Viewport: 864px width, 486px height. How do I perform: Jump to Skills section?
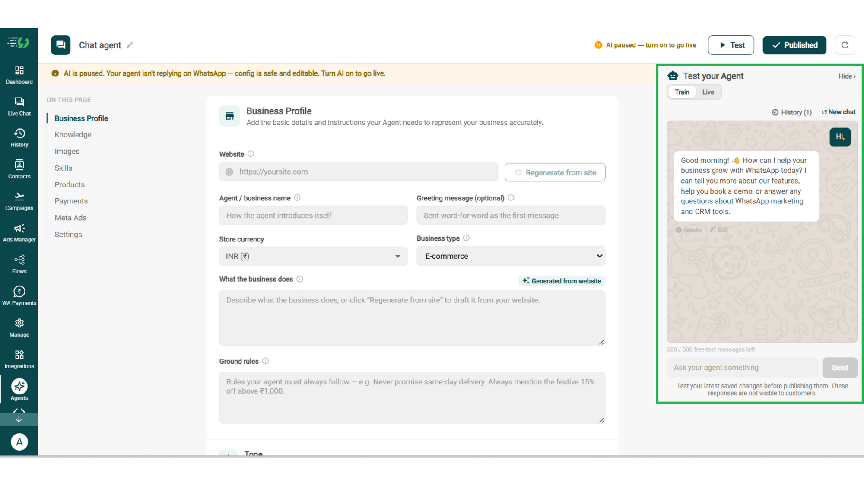(64, 168)
